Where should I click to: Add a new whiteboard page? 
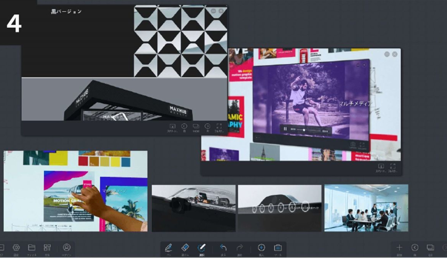(399, 248)
